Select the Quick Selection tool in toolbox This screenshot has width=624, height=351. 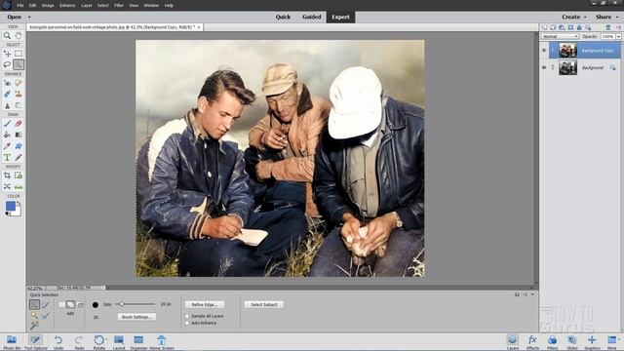[x=19, y=64]
